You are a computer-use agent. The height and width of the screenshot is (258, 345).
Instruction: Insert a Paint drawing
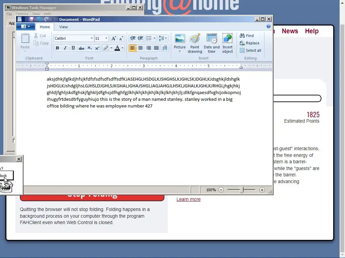click(195, 43)
